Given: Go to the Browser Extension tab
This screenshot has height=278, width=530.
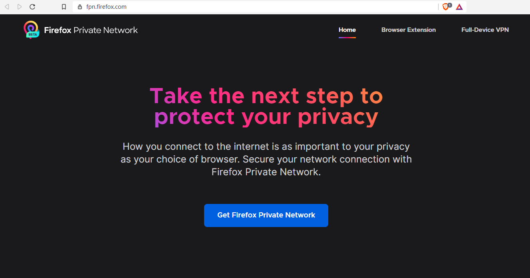Looking at the screenshot, I should point(408,30).
